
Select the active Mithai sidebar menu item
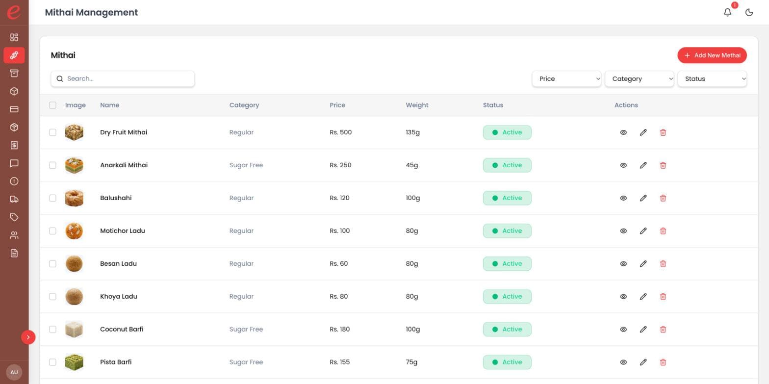pos(14,55)
